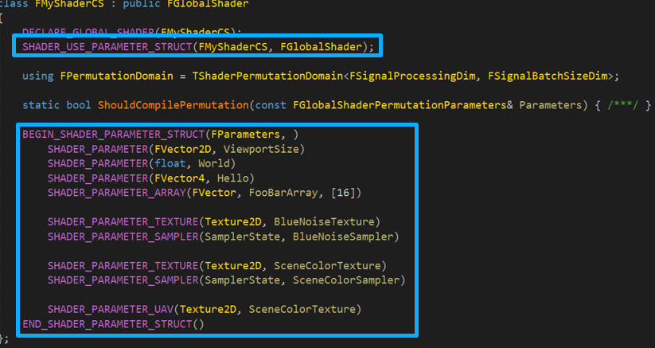Click the ShouldCompilePermutation function name
The width and height of the screenshot is (655, 348).
click(x=173, y=105)
